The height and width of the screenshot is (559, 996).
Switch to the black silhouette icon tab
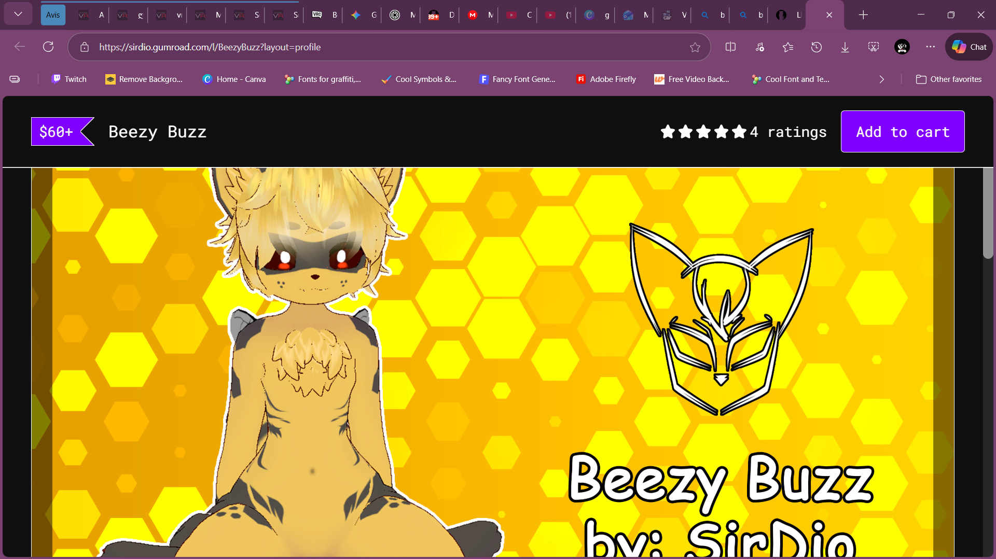pos(788,15)
